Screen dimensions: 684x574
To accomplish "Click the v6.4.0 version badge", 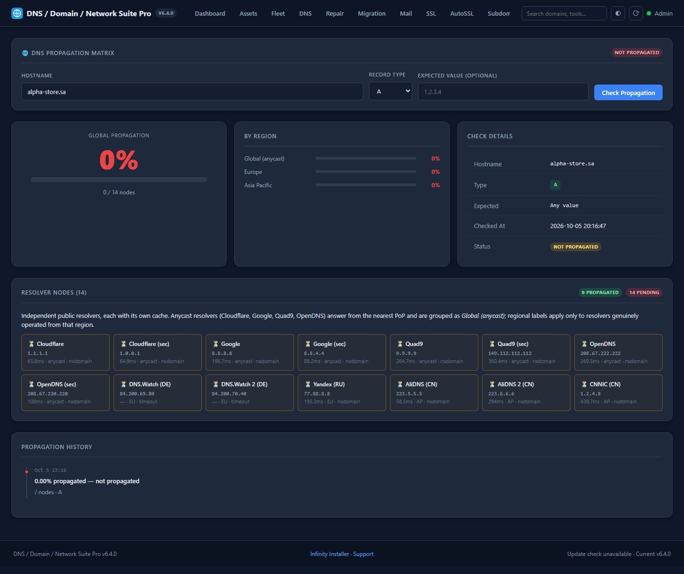I will (x=166, y=13).
